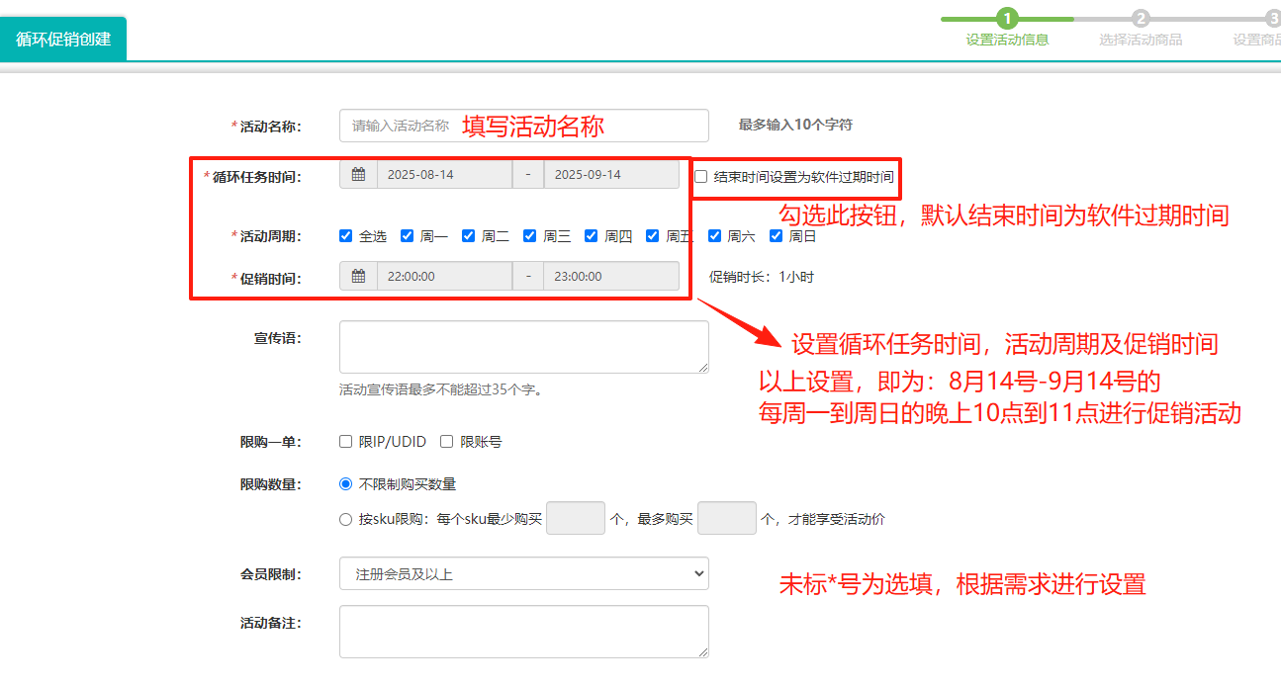Image resolution: width=1281 pixels, height=687 pixels.
Task: Click sku minimum purchase quantity box
Action: pyautogui.click(x=575, y=518)
